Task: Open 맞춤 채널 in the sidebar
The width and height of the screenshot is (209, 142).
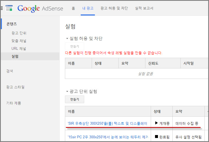Action: click(x=19, y=41)
